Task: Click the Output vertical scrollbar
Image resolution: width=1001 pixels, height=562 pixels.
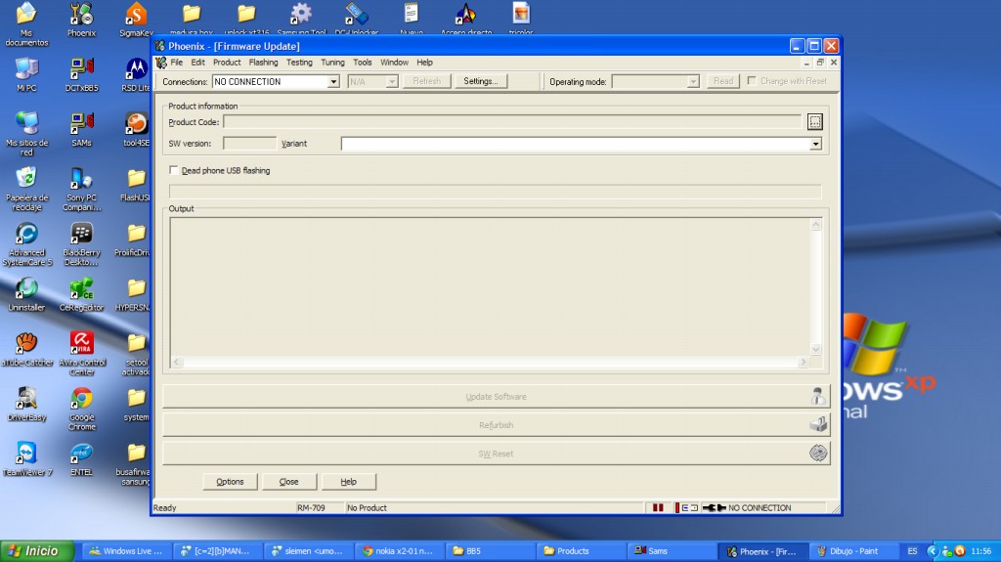Action: point(815,286)
